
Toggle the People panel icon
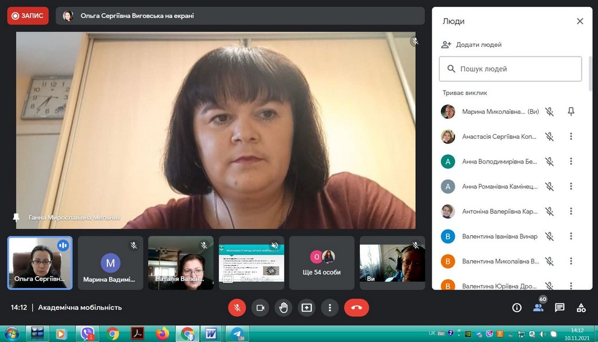pos(538,308)
